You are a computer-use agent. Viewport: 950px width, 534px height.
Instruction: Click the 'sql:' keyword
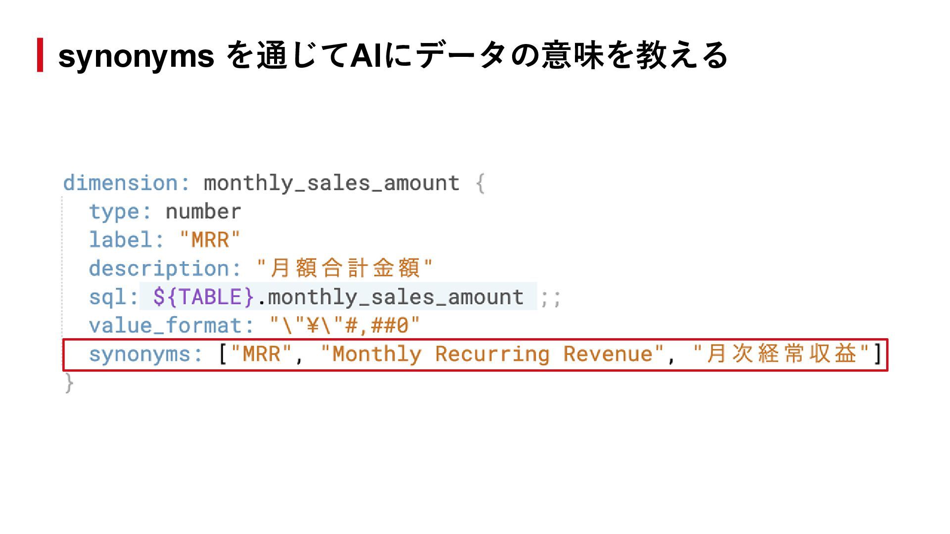[x=114, y=297]
